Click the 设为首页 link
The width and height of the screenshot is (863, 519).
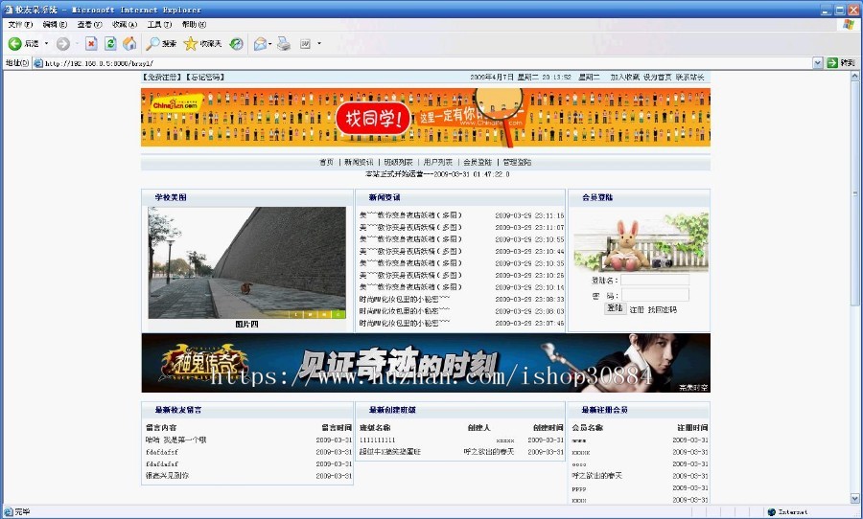coord(657,77)
